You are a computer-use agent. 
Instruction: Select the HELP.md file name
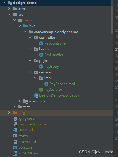pyautogui.click(x=26, y=130)
